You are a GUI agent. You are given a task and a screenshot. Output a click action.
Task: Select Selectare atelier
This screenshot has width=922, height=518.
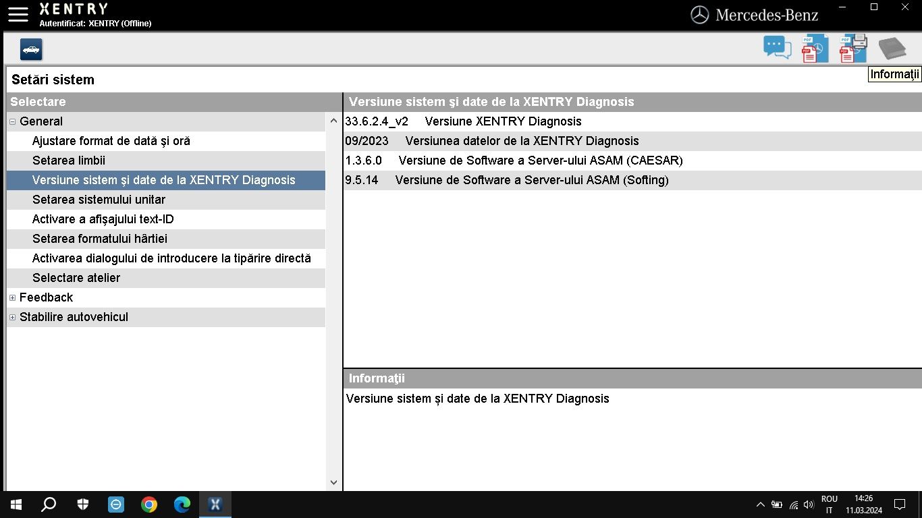tap(166, 278)
